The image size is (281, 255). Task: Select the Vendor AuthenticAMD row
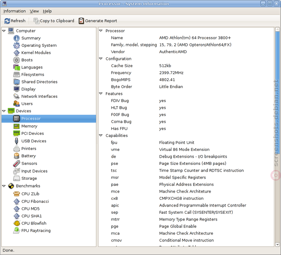coord(186,52)
